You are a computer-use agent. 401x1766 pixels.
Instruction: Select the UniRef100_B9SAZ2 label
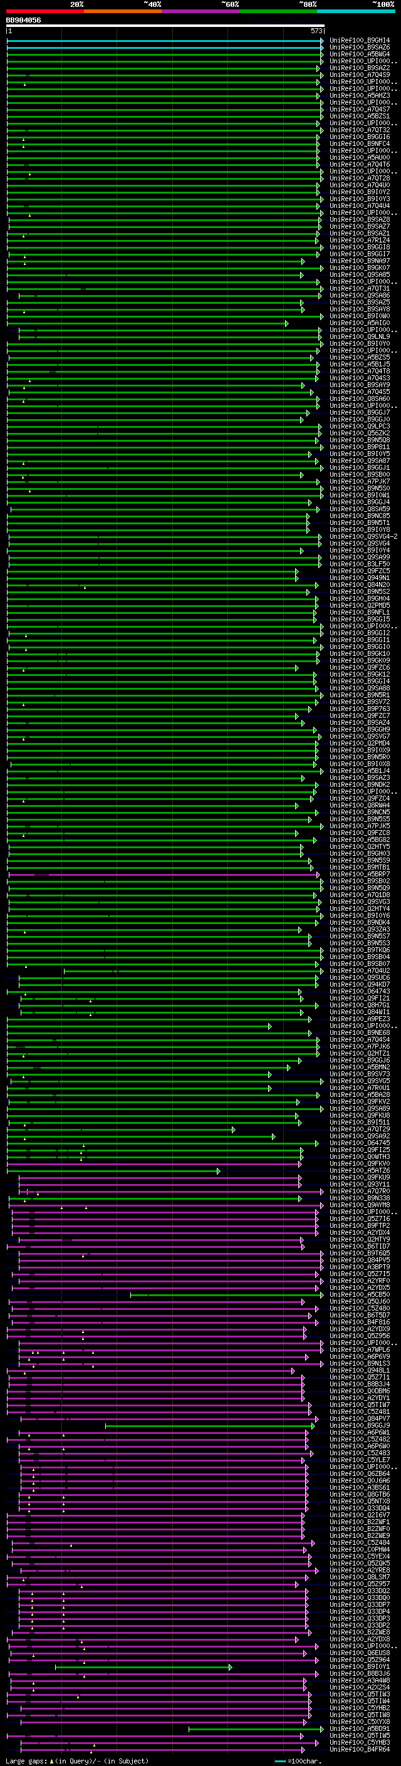(360, 68)
